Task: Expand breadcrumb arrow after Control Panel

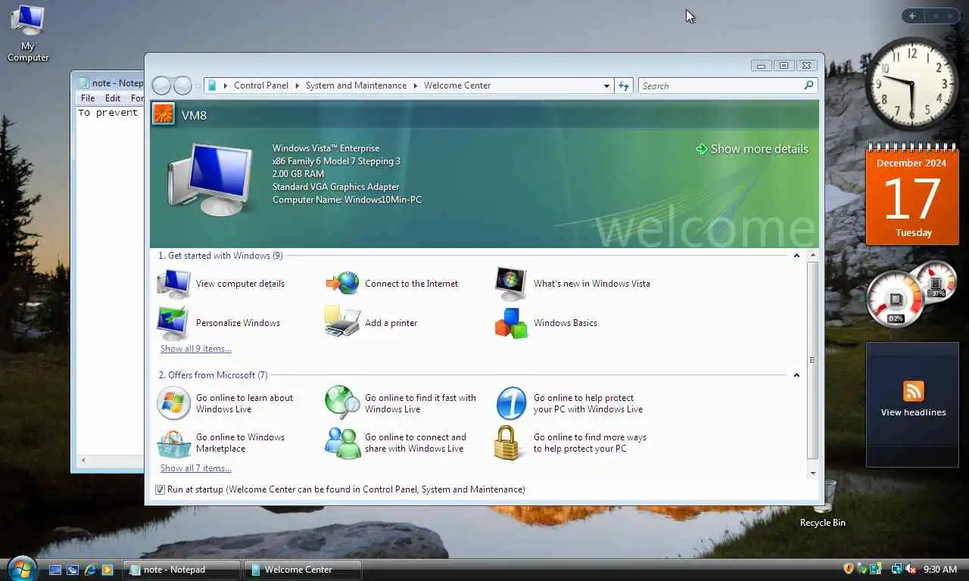Action: [x=298, y=85]
